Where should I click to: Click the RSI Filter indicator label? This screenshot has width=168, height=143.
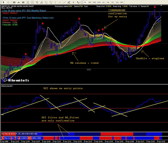tap(19, 134)
